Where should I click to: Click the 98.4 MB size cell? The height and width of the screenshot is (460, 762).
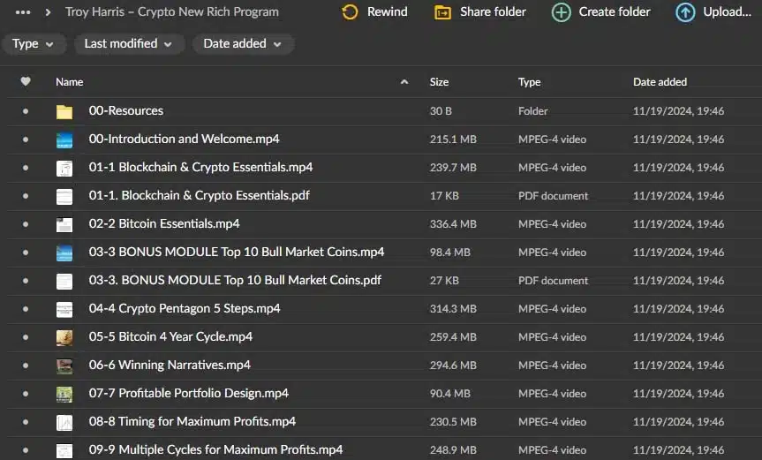pos(450,253)
